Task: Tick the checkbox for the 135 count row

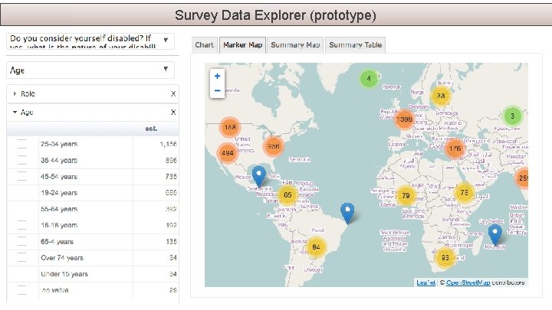Action: coord(21,241)
